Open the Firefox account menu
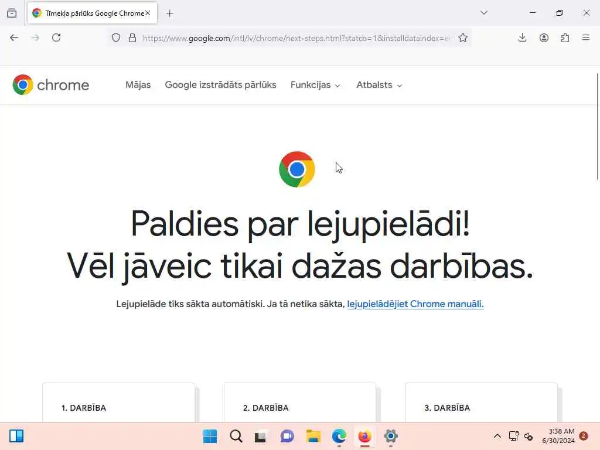Viewport: 600px width, 450px height. (544, 37)
